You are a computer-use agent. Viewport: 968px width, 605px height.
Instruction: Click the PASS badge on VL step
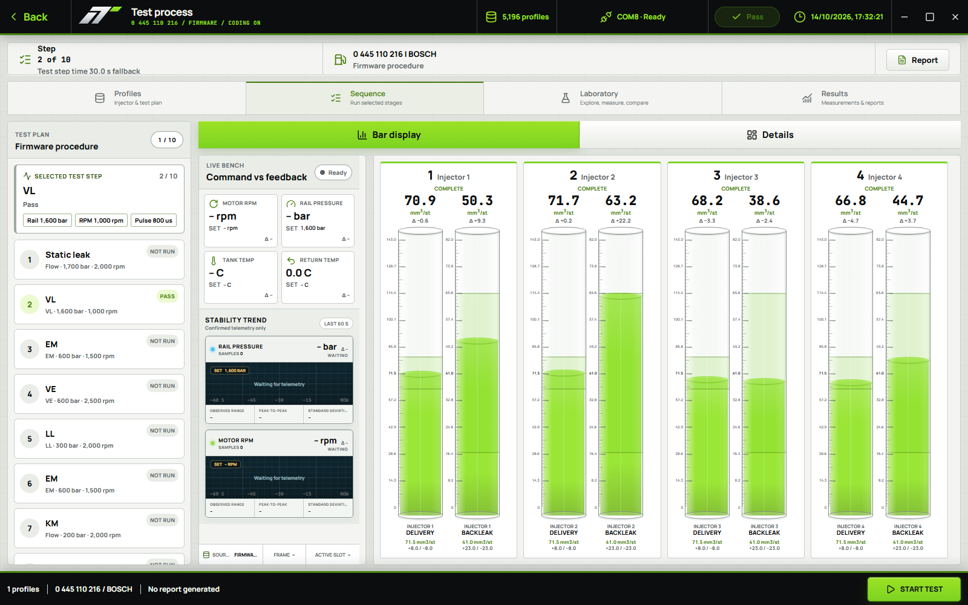coord(168,296)
